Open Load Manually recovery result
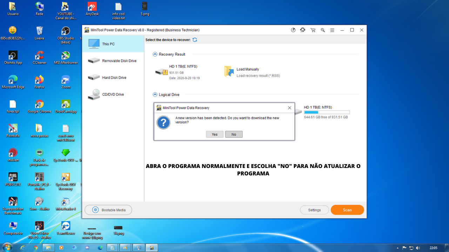This screenshot has width=449, height=252. 252,72
